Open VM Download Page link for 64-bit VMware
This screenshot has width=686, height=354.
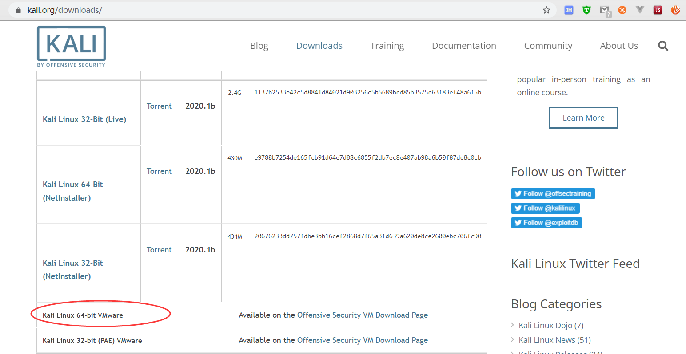coord(363,315)
